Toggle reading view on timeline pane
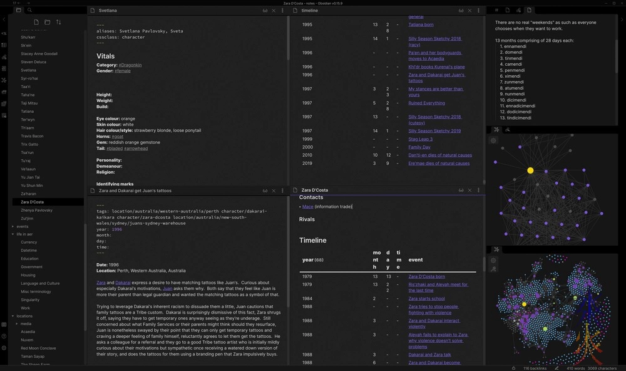 461,11
